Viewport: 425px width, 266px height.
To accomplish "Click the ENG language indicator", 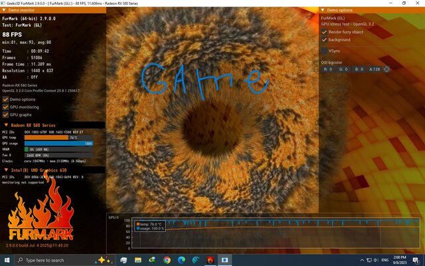I will click(385, 260).
